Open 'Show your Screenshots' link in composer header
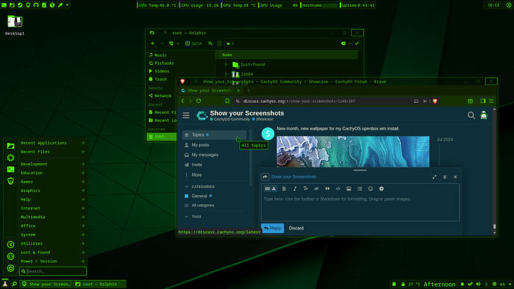 [294, 177]
